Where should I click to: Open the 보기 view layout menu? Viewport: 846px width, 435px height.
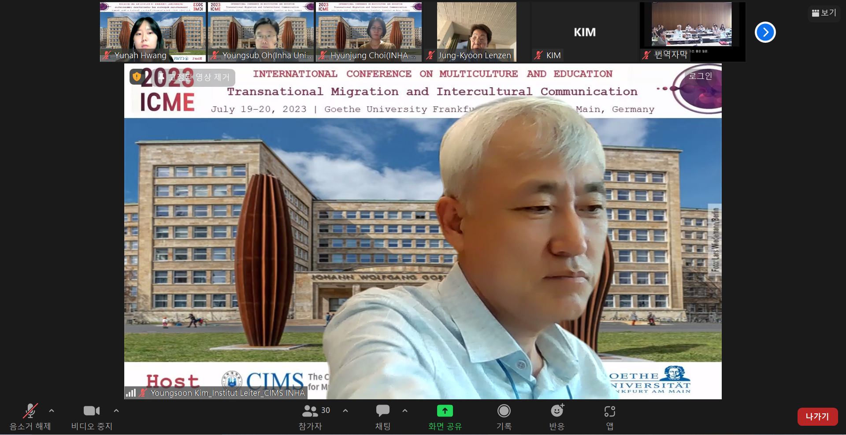824,13
